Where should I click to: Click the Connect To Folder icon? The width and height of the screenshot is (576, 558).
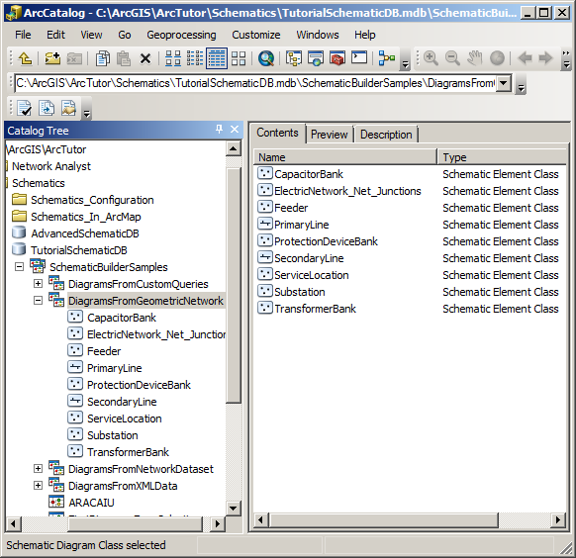tap(52, 58)
